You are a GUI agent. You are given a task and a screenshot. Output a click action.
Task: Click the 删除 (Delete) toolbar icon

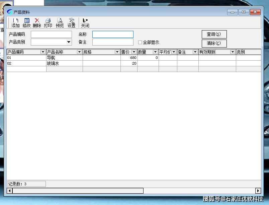[37, 23]
